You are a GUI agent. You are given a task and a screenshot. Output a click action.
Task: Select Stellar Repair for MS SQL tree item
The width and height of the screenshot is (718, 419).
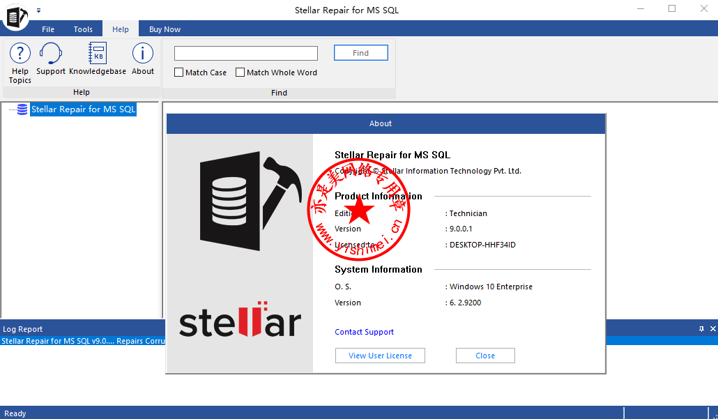(84, 109)
